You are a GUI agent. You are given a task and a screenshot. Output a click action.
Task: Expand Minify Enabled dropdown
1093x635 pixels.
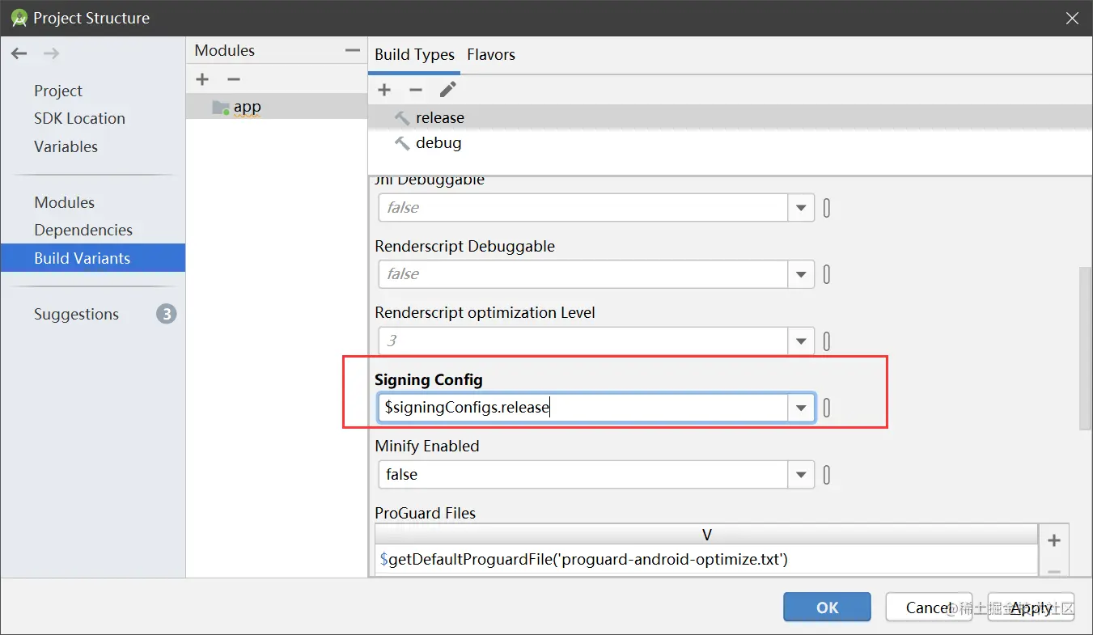pos(801,475)
